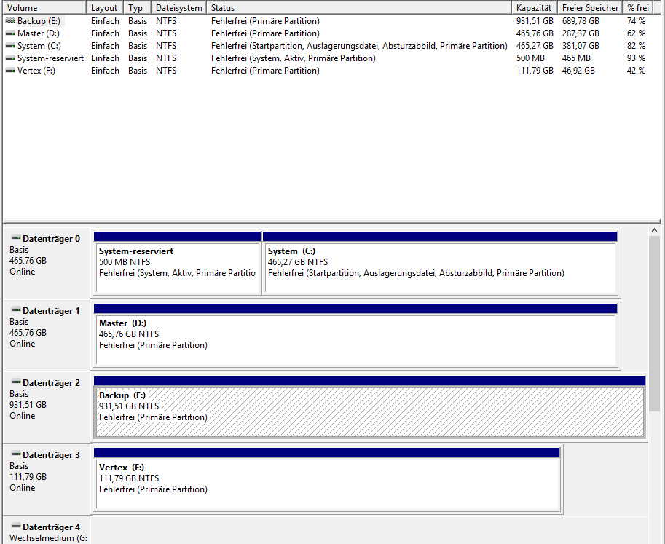Click the disk icon of Datenträger 0
This screenshot has height=544, width=665.
coord(16,237)
